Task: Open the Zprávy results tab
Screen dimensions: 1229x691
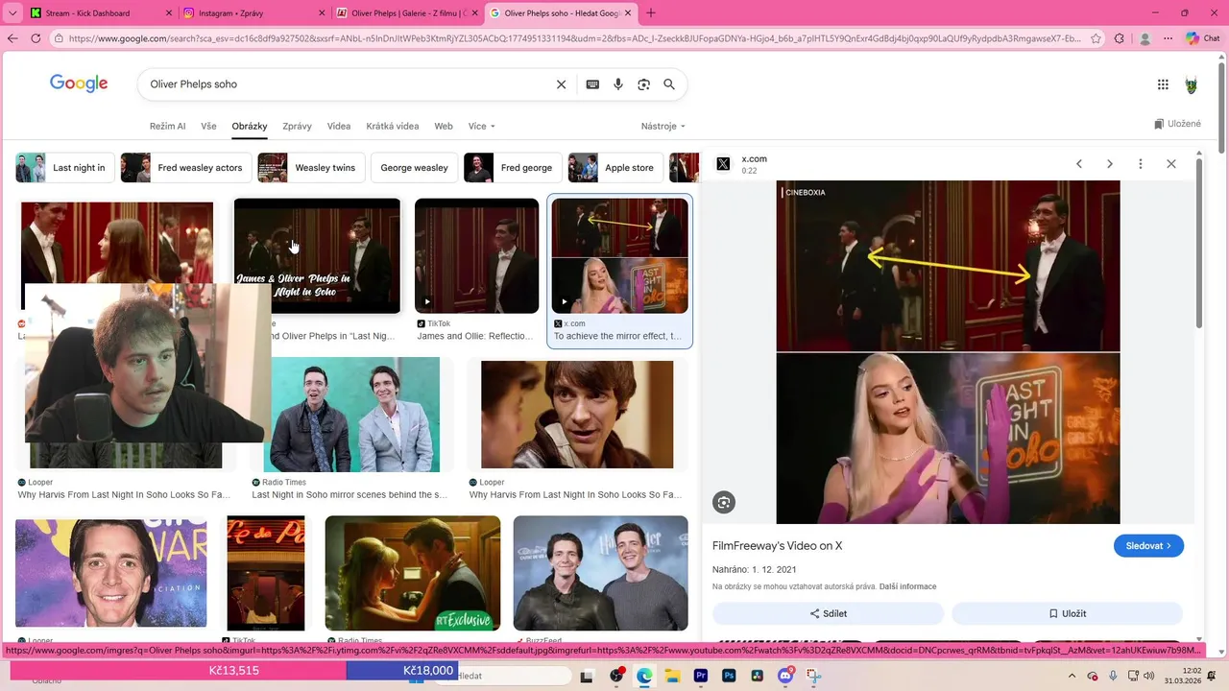Action: [297, 127]
